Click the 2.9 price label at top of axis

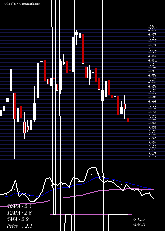tap(152, 26)
